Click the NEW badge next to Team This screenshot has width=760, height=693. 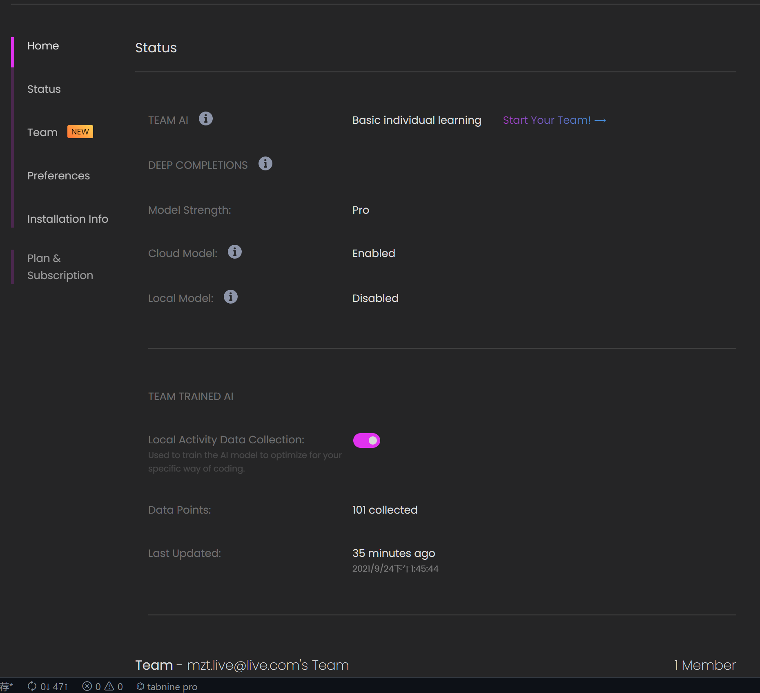pyautogui.click(x=80, y=131)
